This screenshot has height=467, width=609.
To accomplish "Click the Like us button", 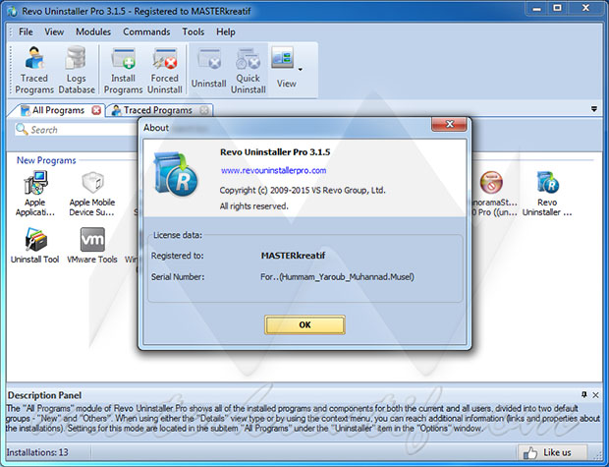I will 552,452.
